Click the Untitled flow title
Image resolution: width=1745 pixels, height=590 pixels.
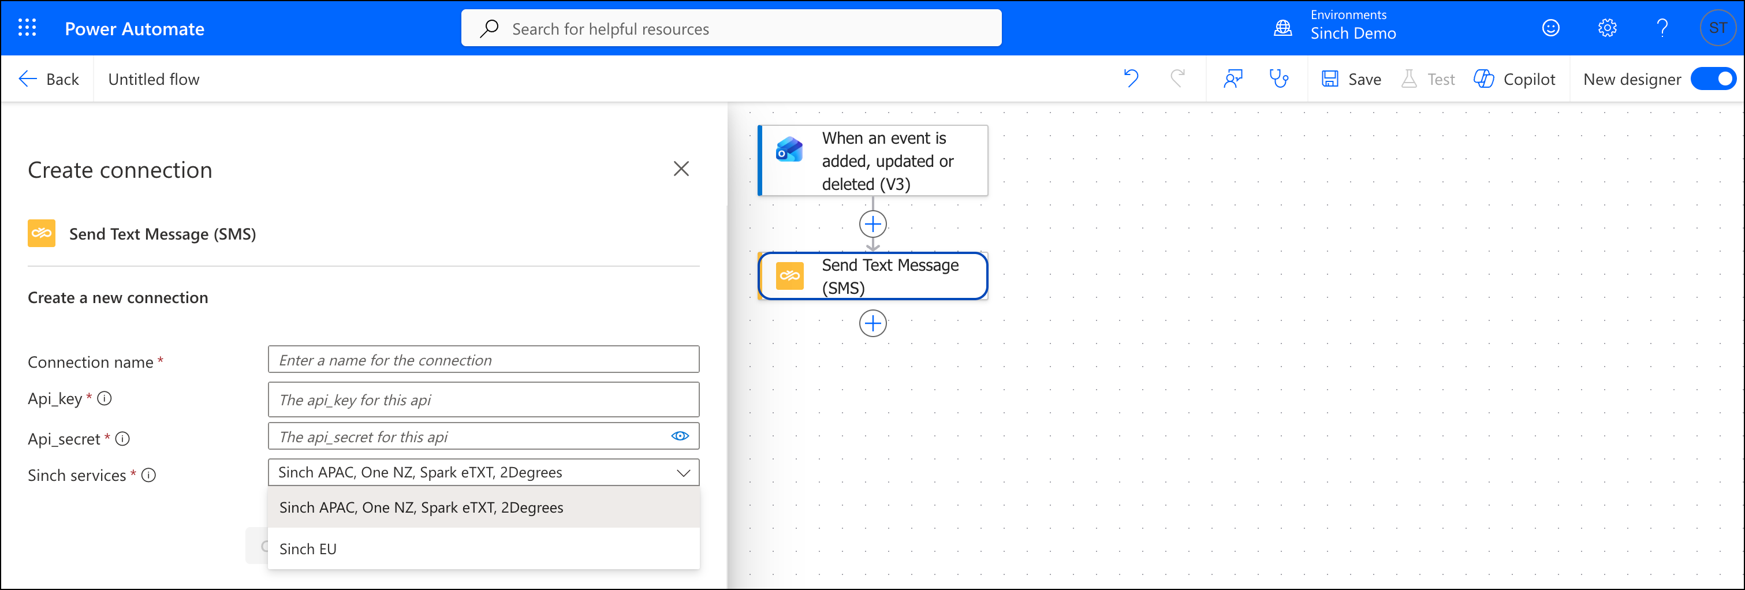pos(154,79)
